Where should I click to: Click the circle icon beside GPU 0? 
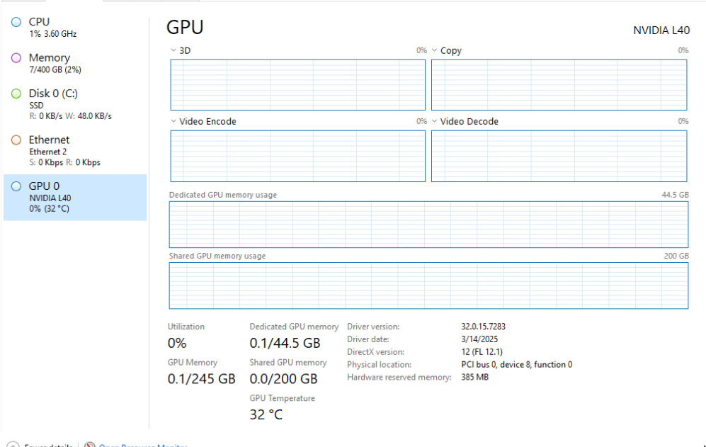(x=16, y=186)
